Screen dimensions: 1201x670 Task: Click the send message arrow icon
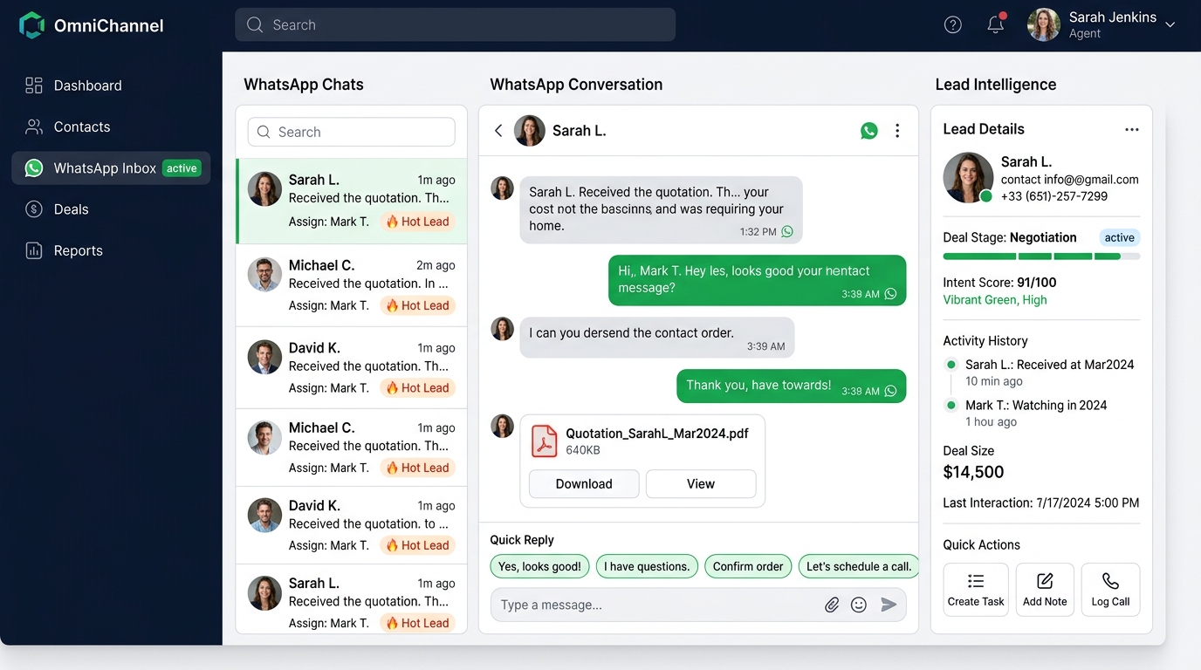889,605
